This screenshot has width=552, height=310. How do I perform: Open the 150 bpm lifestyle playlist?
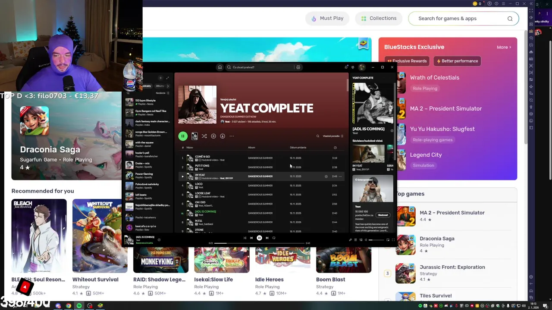pos(148,102)
